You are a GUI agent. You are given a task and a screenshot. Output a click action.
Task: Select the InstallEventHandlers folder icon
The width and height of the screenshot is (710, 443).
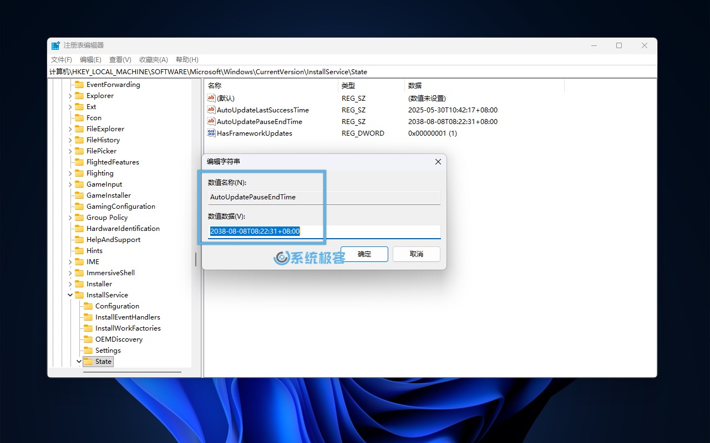coord(90,317)
